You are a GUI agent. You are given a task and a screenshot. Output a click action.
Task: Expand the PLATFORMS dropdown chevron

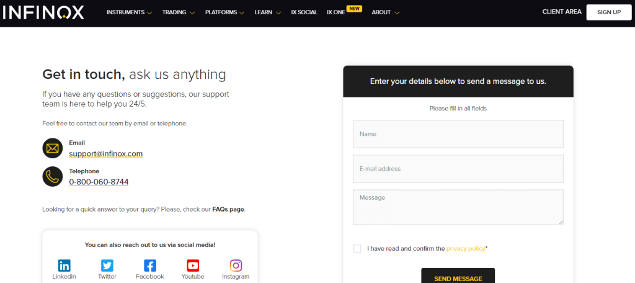[x=242, y=13]
